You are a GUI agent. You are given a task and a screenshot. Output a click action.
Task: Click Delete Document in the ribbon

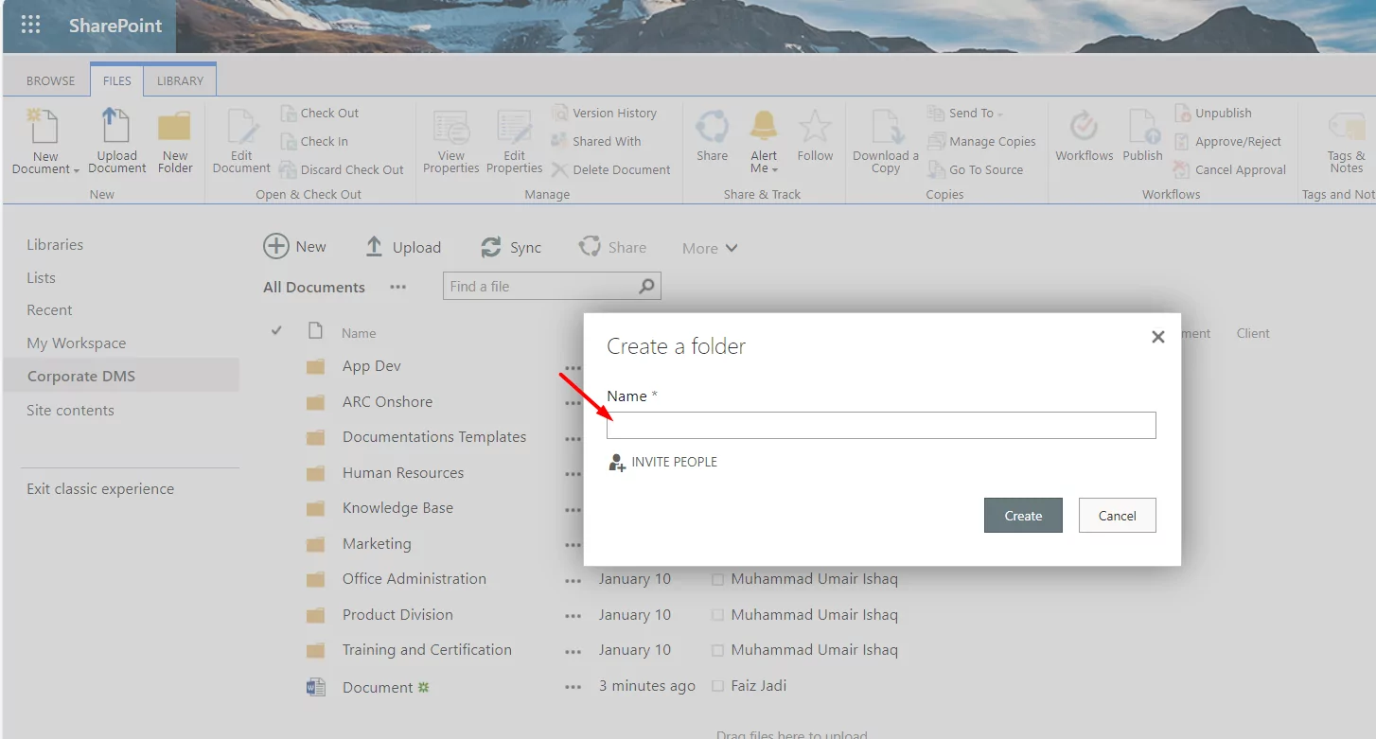(610, 169)
